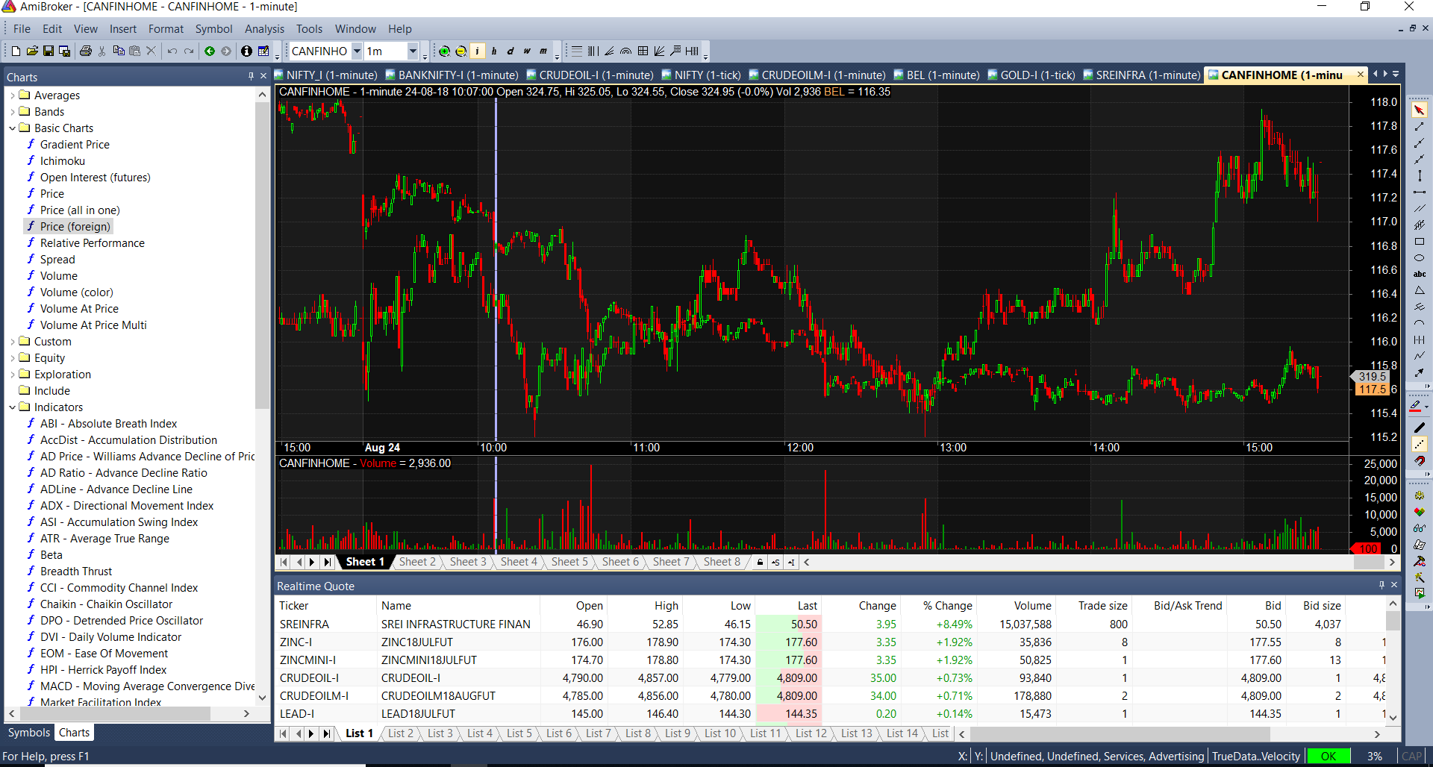Click the New document icon
1433x767 pixels.
pyautogui.click(x=16, y=51)
